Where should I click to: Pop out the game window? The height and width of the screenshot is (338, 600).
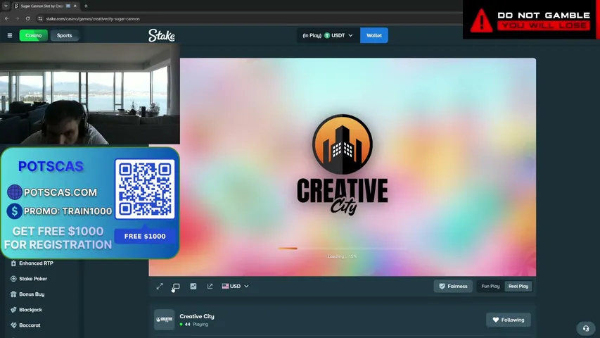pyautogui.click(x=210, y=287)
